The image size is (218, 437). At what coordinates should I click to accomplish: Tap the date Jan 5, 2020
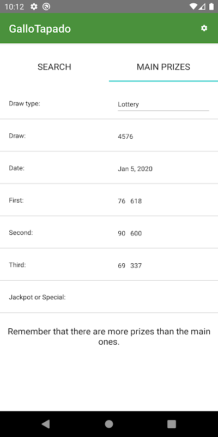pyautogui.click(x=135, y=169)
